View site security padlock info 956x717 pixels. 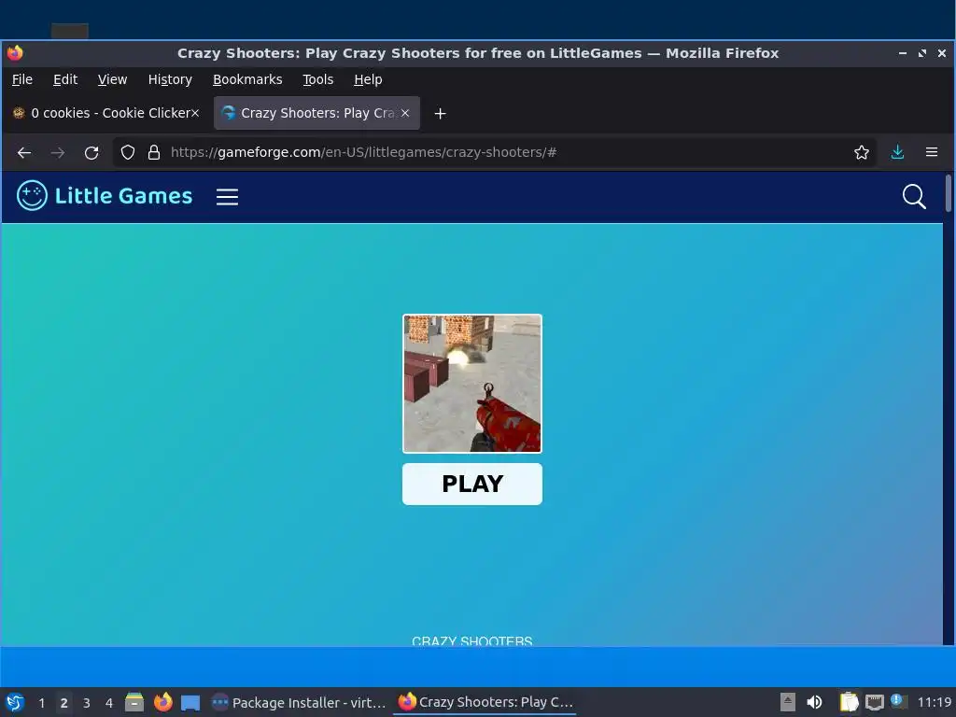(x=154, y=152)
